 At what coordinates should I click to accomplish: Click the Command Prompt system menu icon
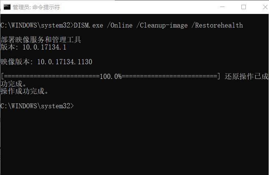pyautogui.click(x=7, y=7)
